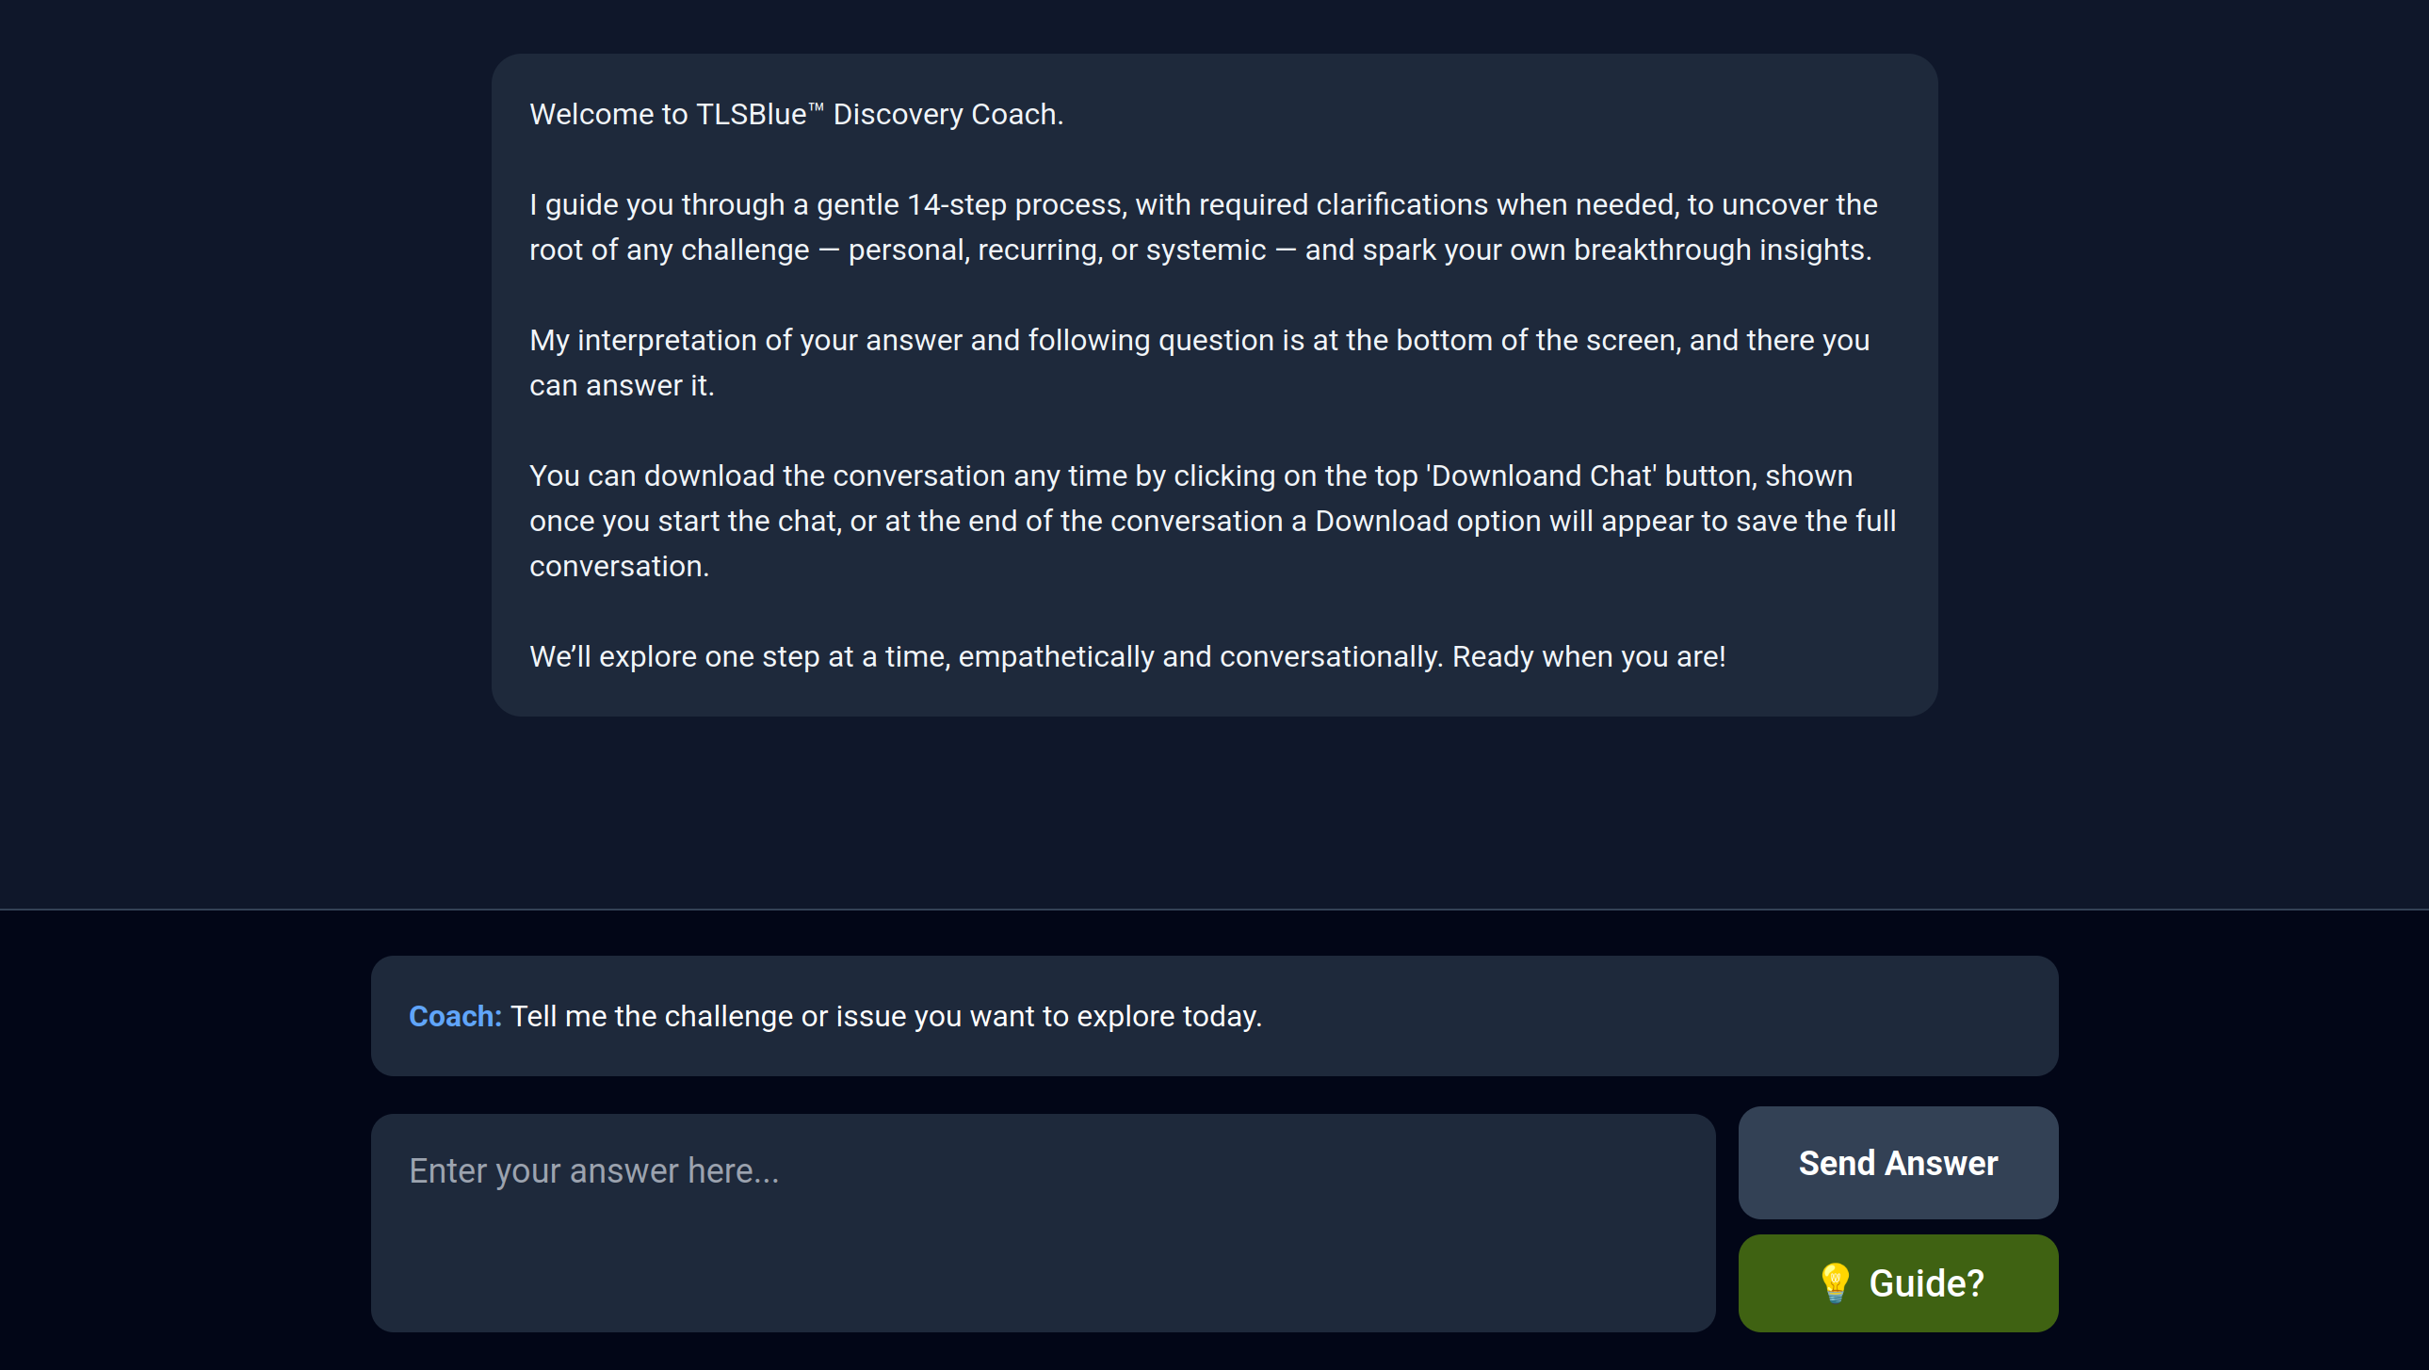Click "once you start the chat" phrase
2429x1370 pixels.
point(685,522)
